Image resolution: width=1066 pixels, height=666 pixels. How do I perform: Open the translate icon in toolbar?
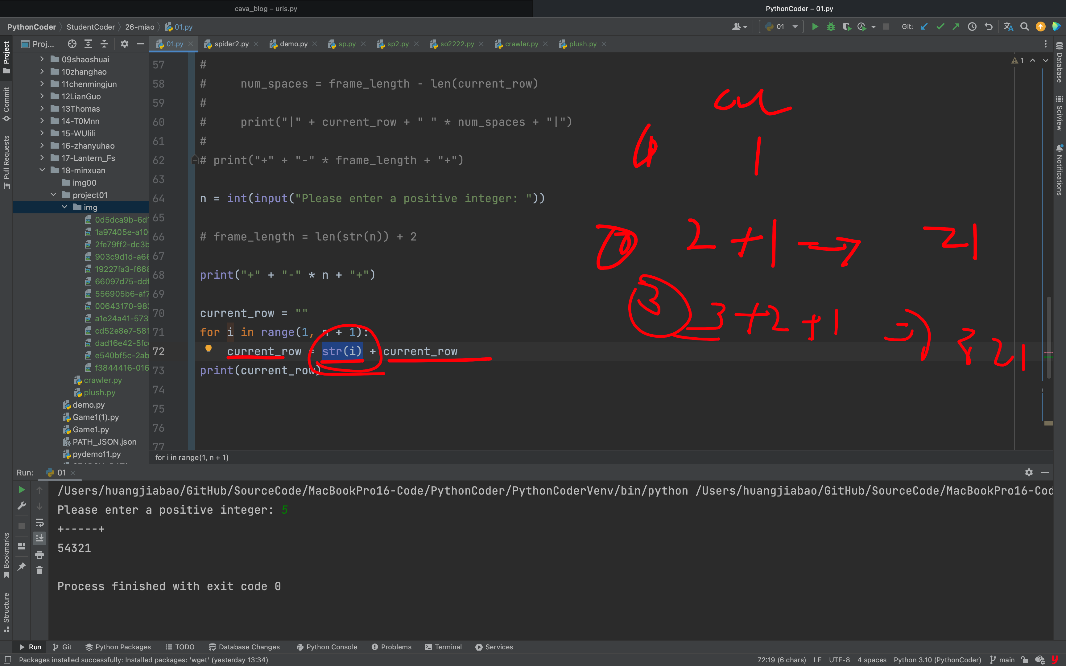[x=1008, y=27]
